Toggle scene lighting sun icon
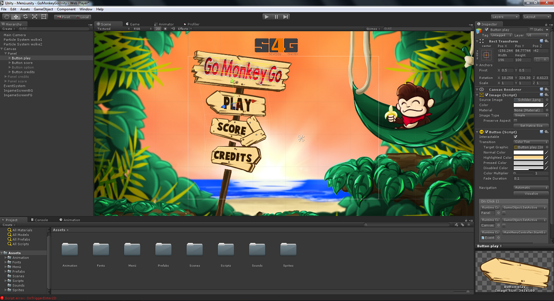 165,29
